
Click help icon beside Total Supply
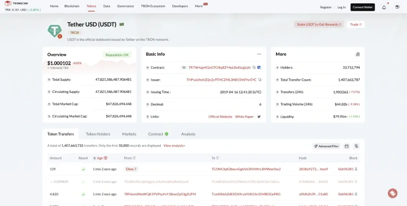(x=49, y=80)
